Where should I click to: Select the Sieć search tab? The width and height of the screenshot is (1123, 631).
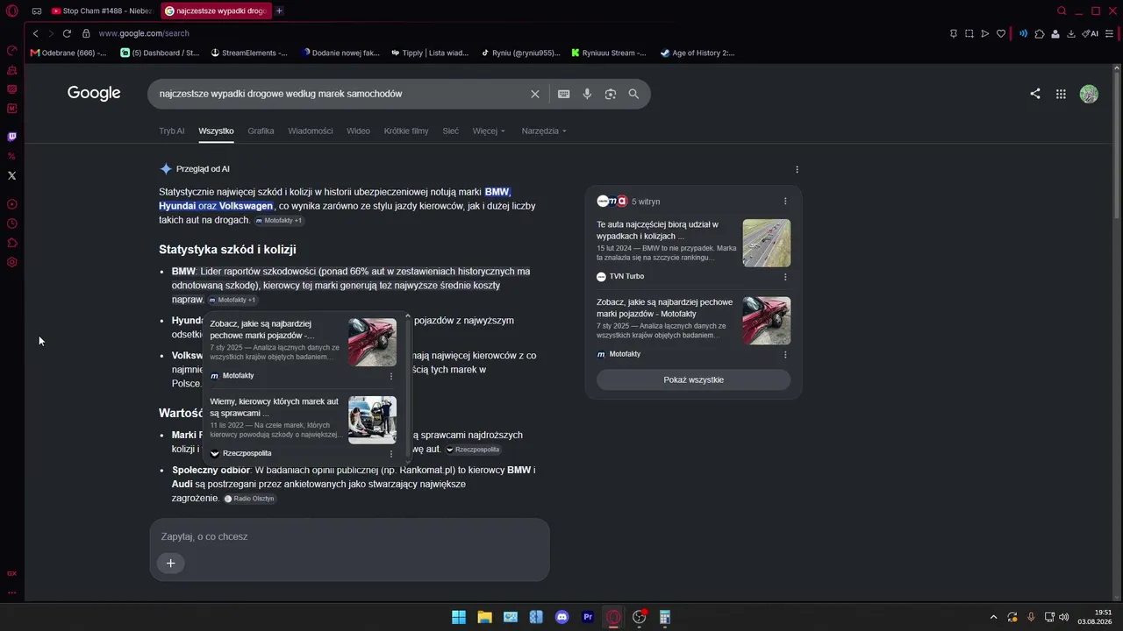[x=450, y=131]
